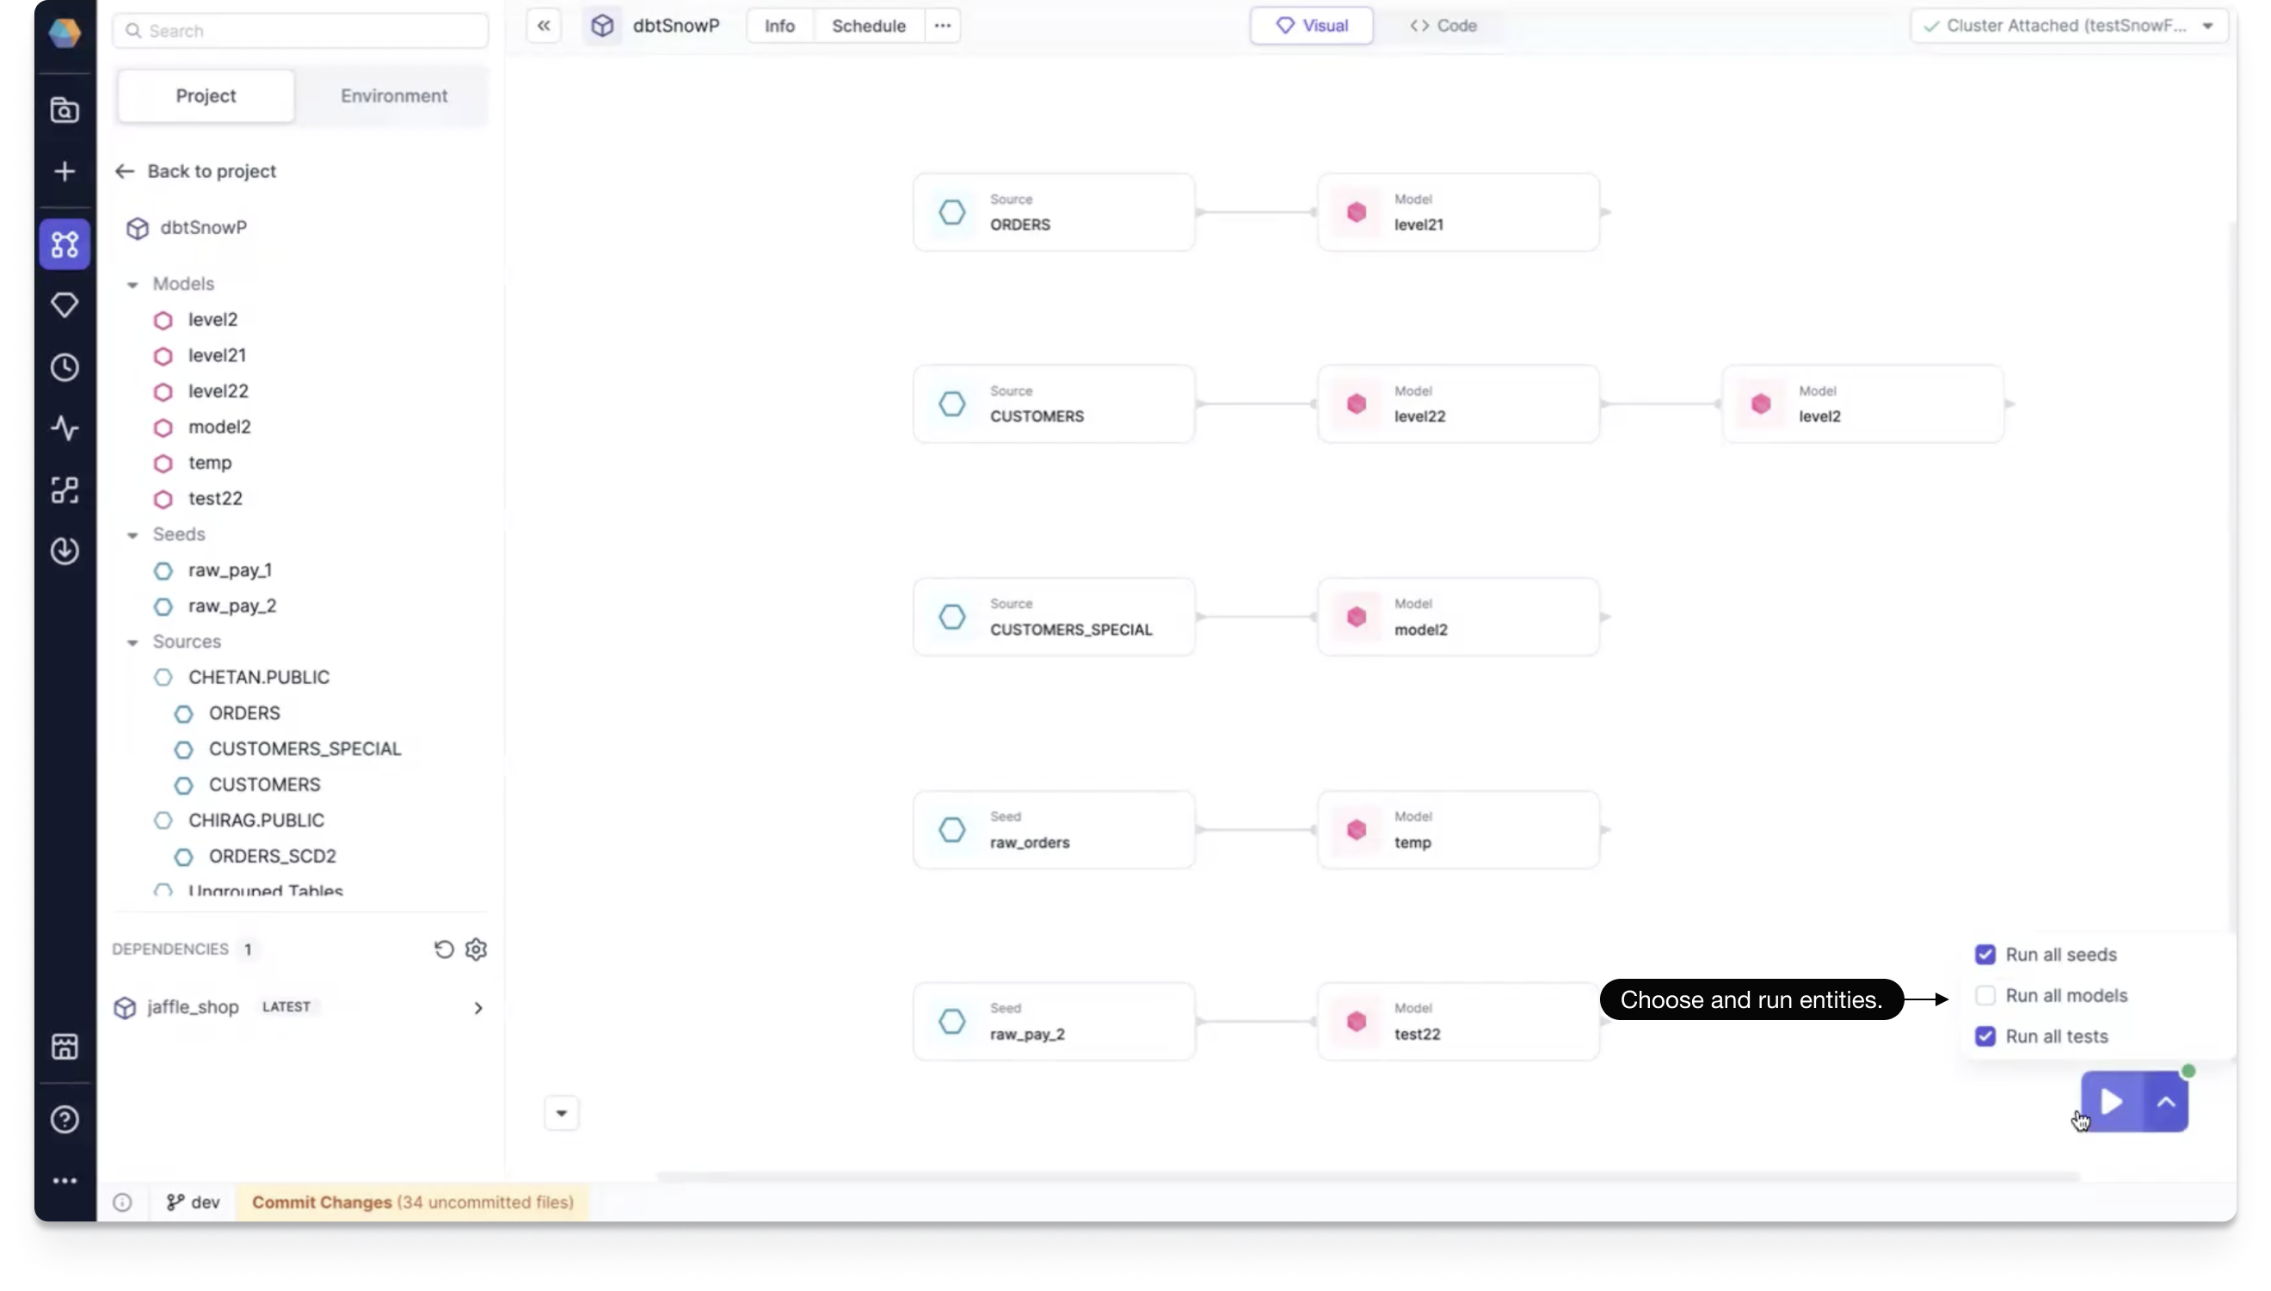Image resolution: width=2271 pixels, height=1291 pixels.
Task: Open the Schedule tab
Action: [867, 25]
